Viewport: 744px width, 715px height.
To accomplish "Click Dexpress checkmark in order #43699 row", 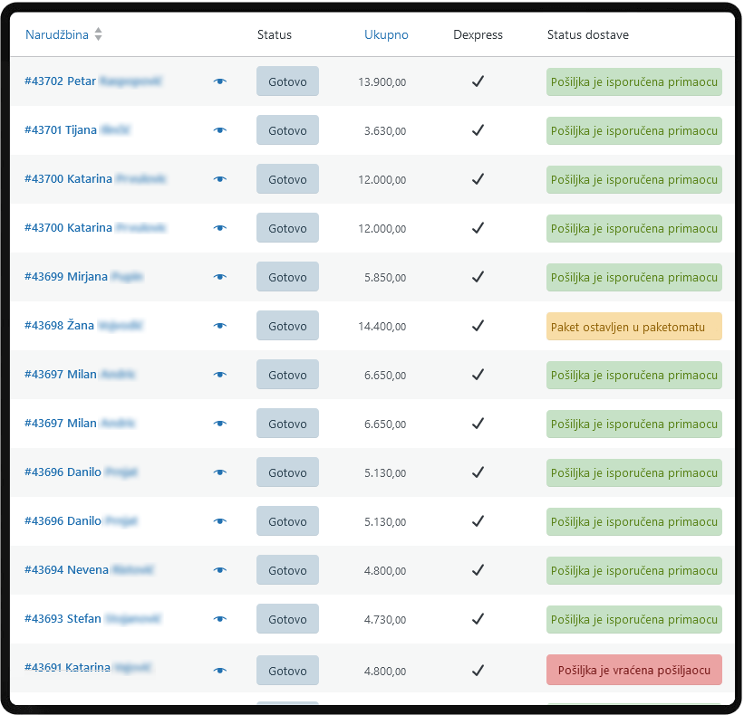I will [x=478, y=277].
